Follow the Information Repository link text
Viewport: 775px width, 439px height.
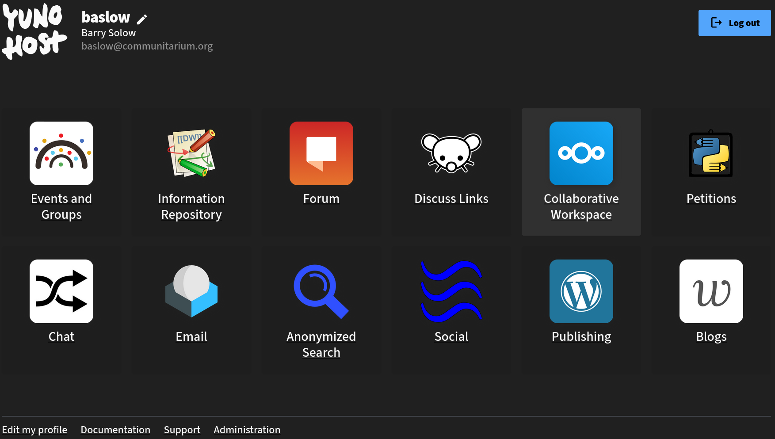(191, 206)
